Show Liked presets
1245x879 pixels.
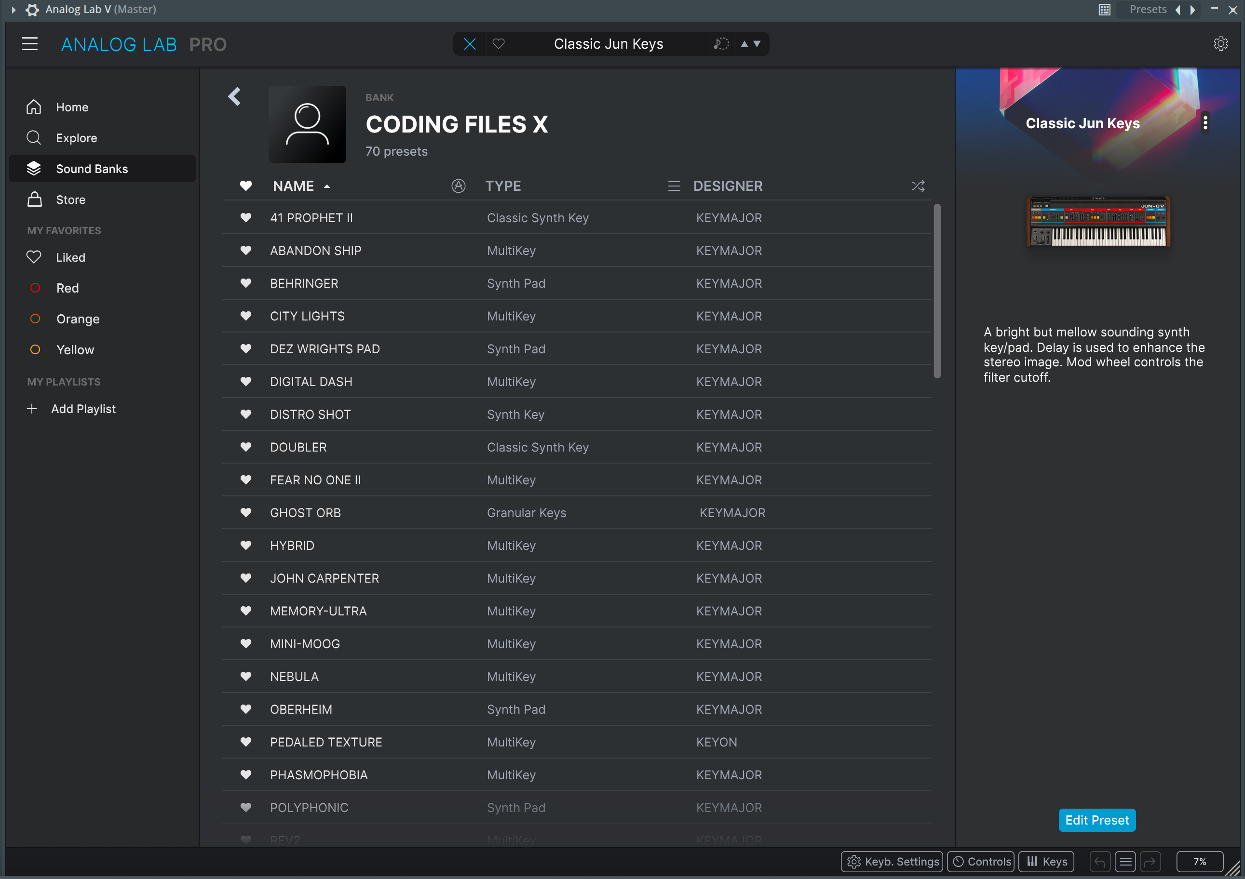pyautogui.click(x=102, y=257)
